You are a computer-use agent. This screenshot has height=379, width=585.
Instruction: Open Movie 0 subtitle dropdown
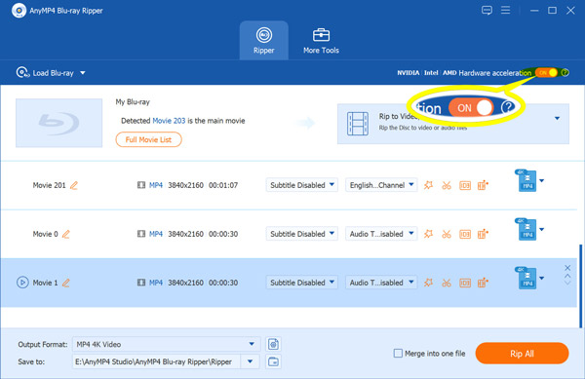point(302,234)
